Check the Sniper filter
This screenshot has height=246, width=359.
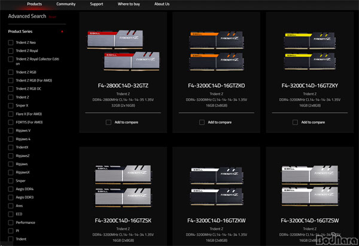point(11,181)
